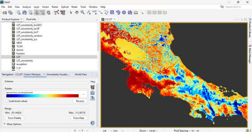
Task: Click the import colour palette folder icon
Action: click(x=93, y=93)
